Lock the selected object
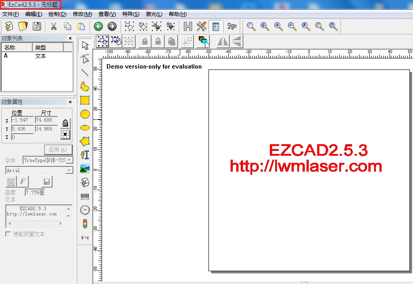The width and height of the screenshot is (413, 284). (x=145, y=42)
